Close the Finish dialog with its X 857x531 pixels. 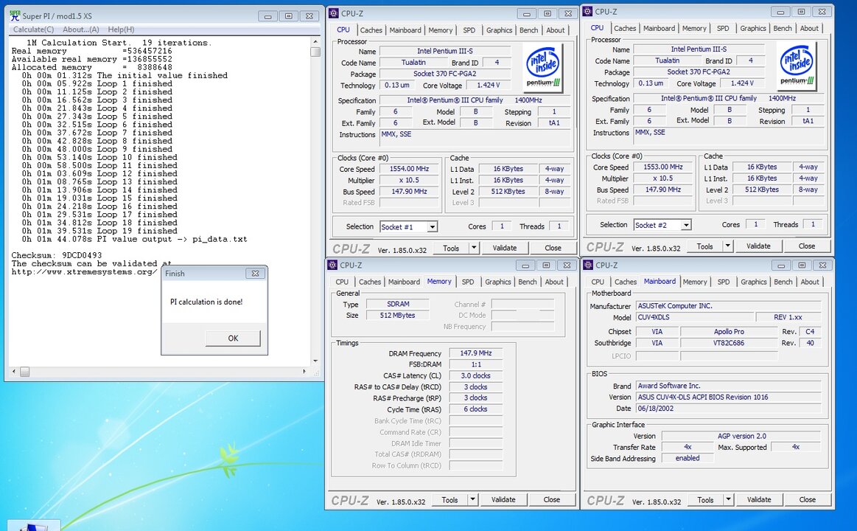point(255,274)
